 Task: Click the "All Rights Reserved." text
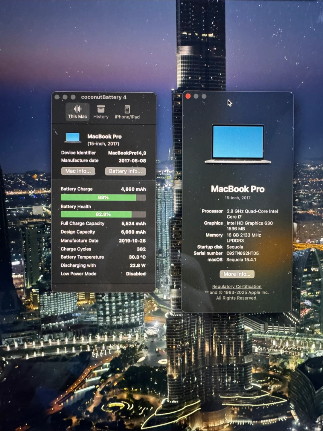[x=237, y=298]
